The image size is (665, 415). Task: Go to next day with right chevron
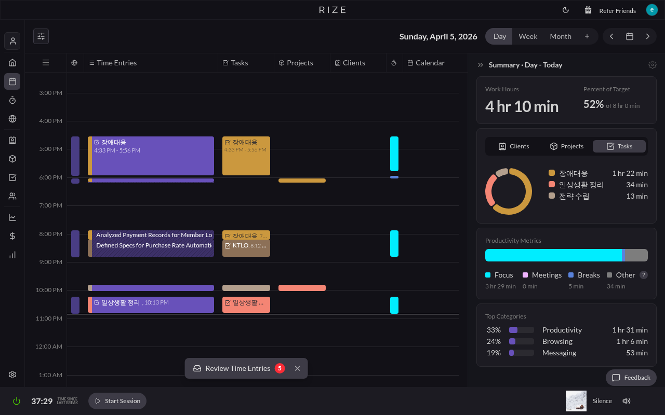coord(647,36)
